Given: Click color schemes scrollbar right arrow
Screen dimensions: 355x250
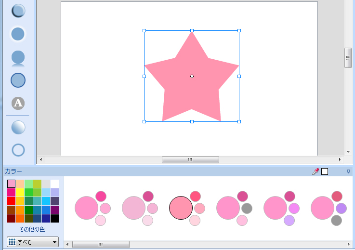Looking at the screenshot, I should [348, 244].
